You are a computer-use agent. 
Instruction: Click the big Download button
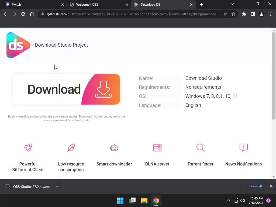[66, 89]
